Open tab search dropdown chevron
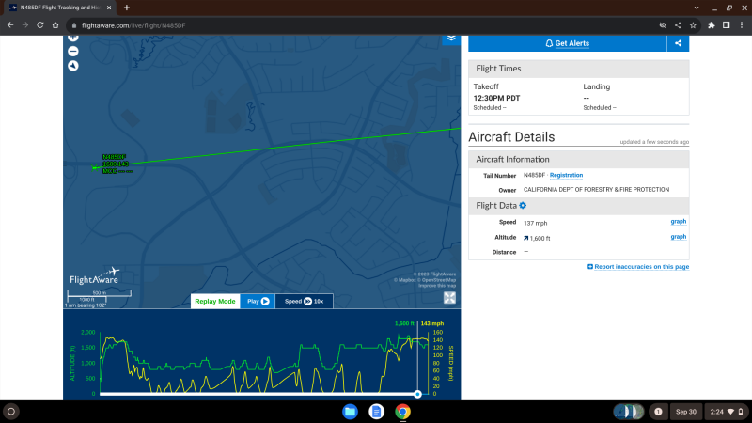The height and width of the screenshot is (423, 752). point(697,8)
